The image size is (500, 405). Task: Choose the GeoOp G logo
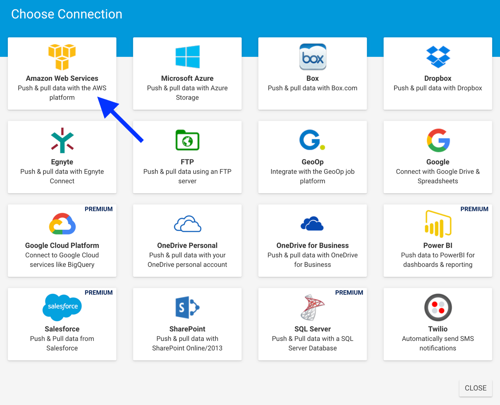(312, 140)
